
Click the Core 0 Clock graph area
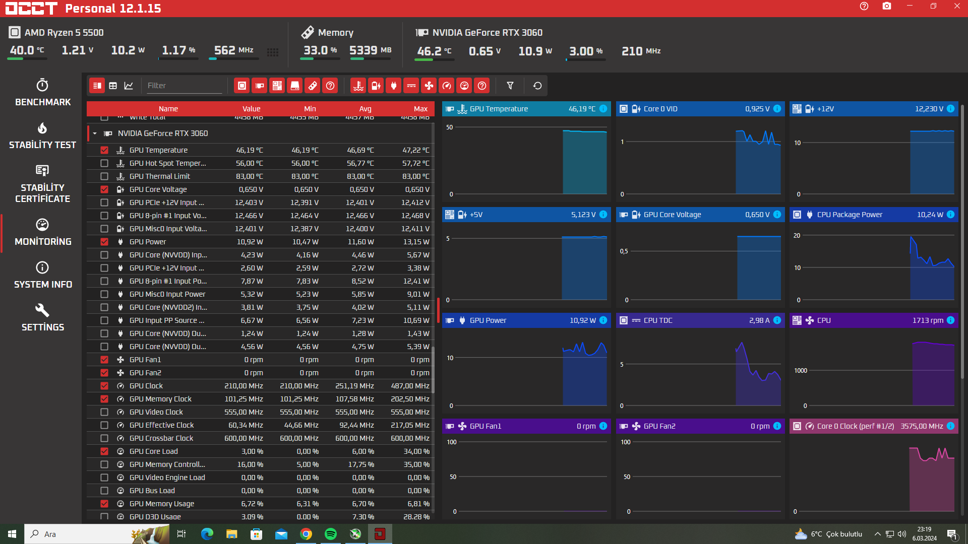(874, 476)
